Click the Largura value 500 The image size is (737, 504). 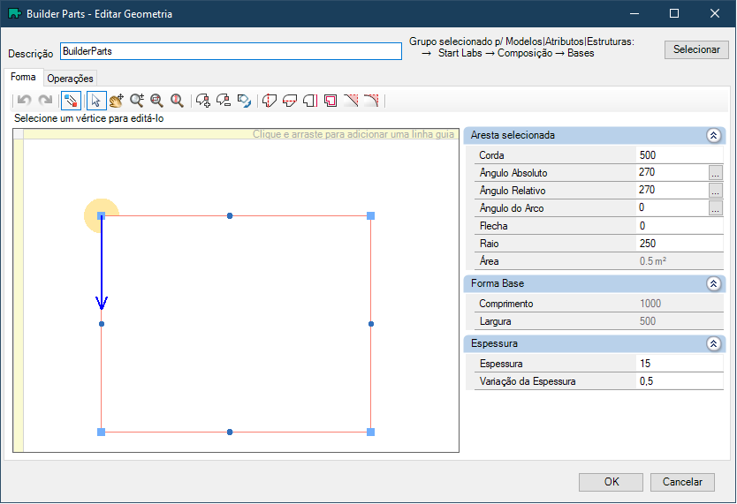(x=680, y=321)
